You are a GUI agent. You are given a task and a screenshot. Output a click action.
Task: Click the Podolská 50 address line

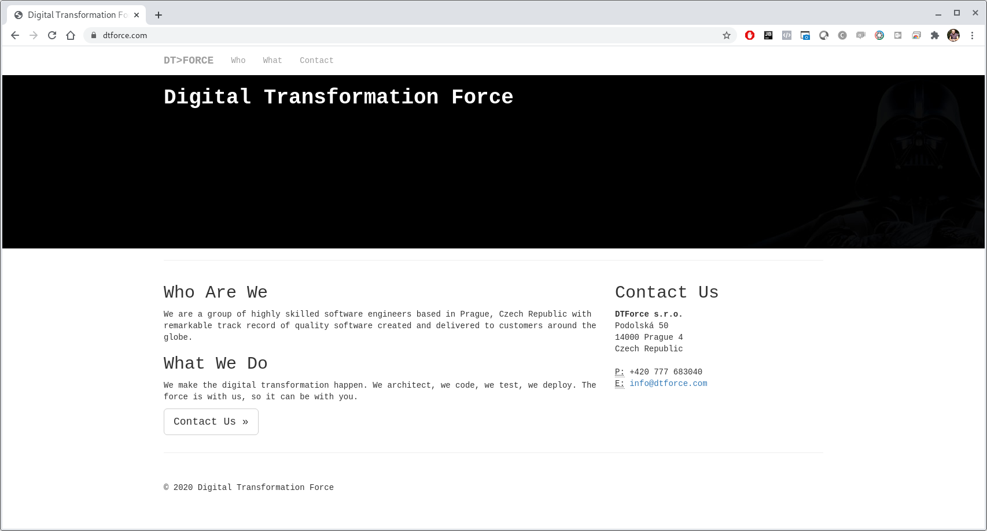point(642,326)
